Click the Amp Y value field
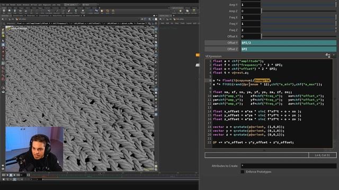Viewport: 339px width, 190px height. (x=251, y=5)
